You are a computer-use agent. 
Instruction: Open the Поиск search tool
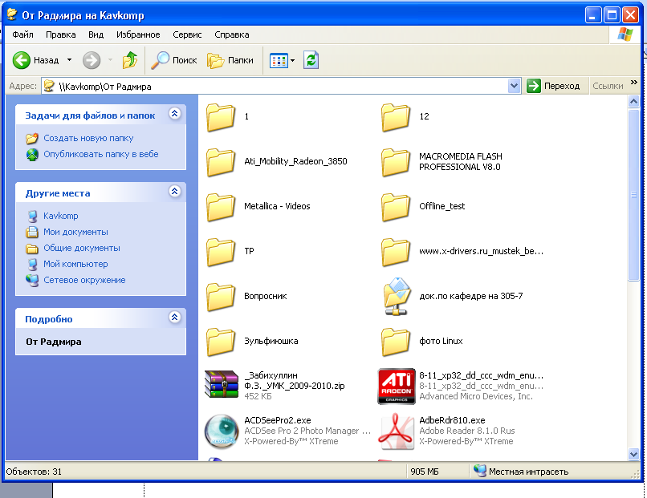(173, 60)
